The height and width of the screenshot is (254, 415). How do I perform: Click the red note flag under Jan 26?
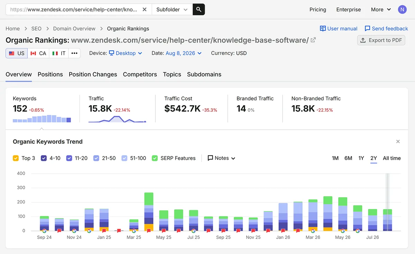coord(283,230)
